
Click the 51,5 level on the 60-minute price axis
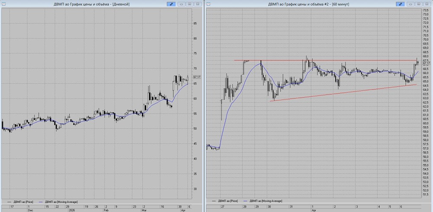coord(426,194)
